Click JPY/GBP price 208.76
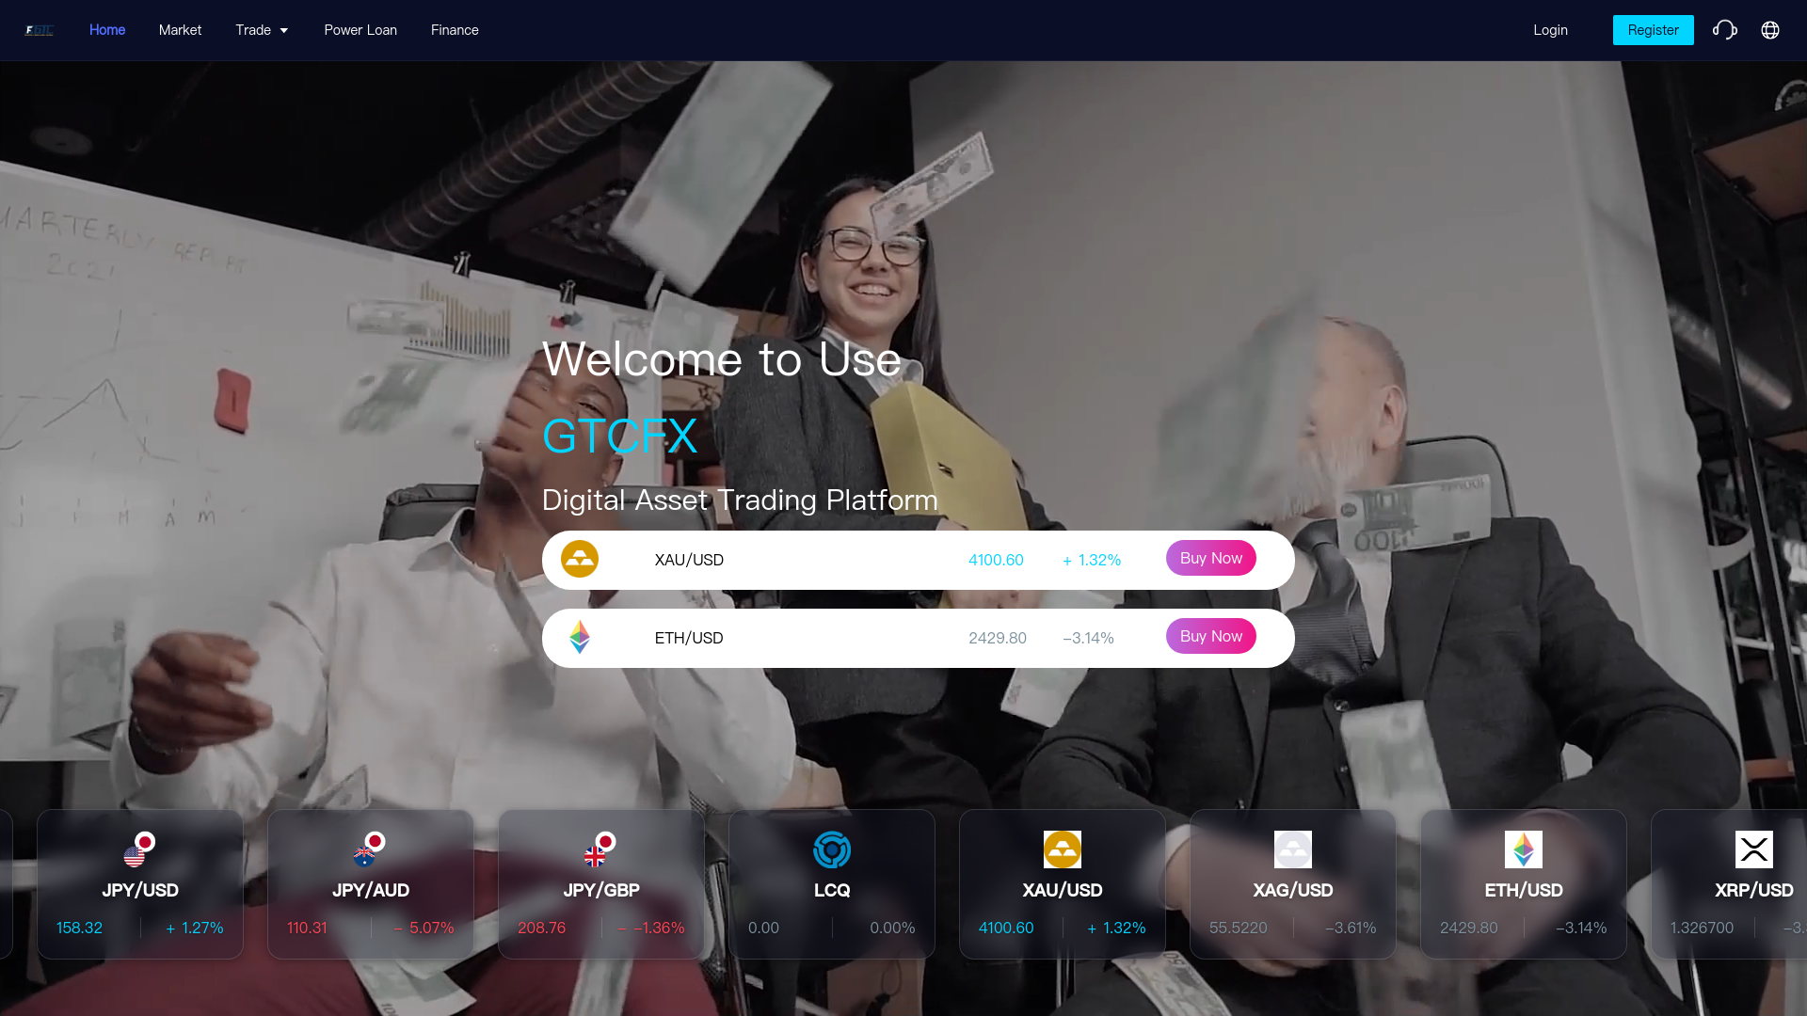The image size is (1807, 1016). point(541,928)
